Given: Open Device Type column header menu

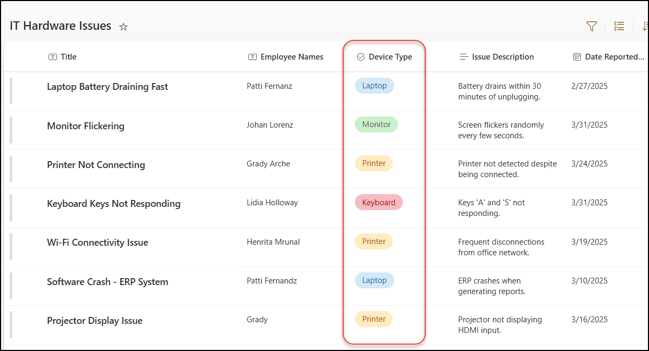Looking at the screenshot, I should [390, 57].
